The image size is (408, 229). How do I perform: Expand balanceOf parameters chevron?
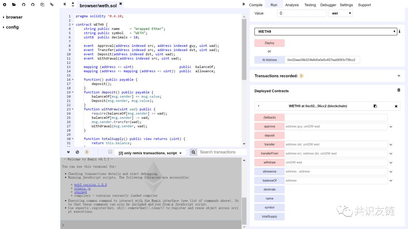pos(391,181)
